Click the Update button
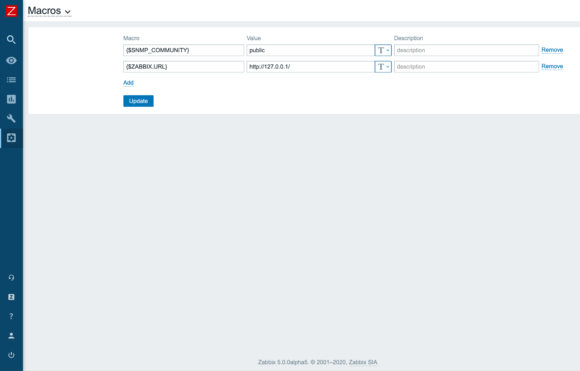This screenshot has height=371, width=580. tap(138, 101)
